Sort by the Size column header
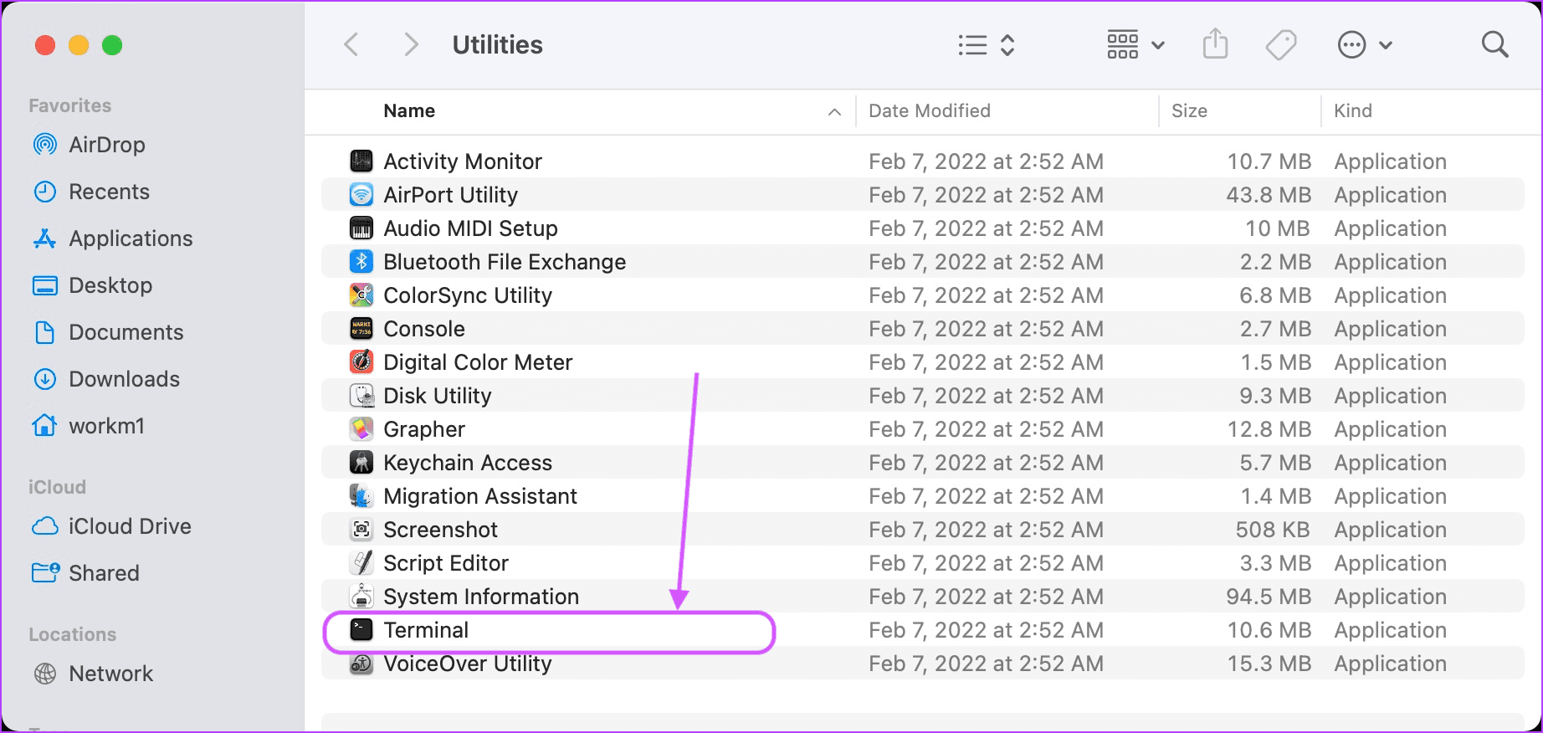The height and width of the screenshot is (733, 1543). tap(1189, 111)
